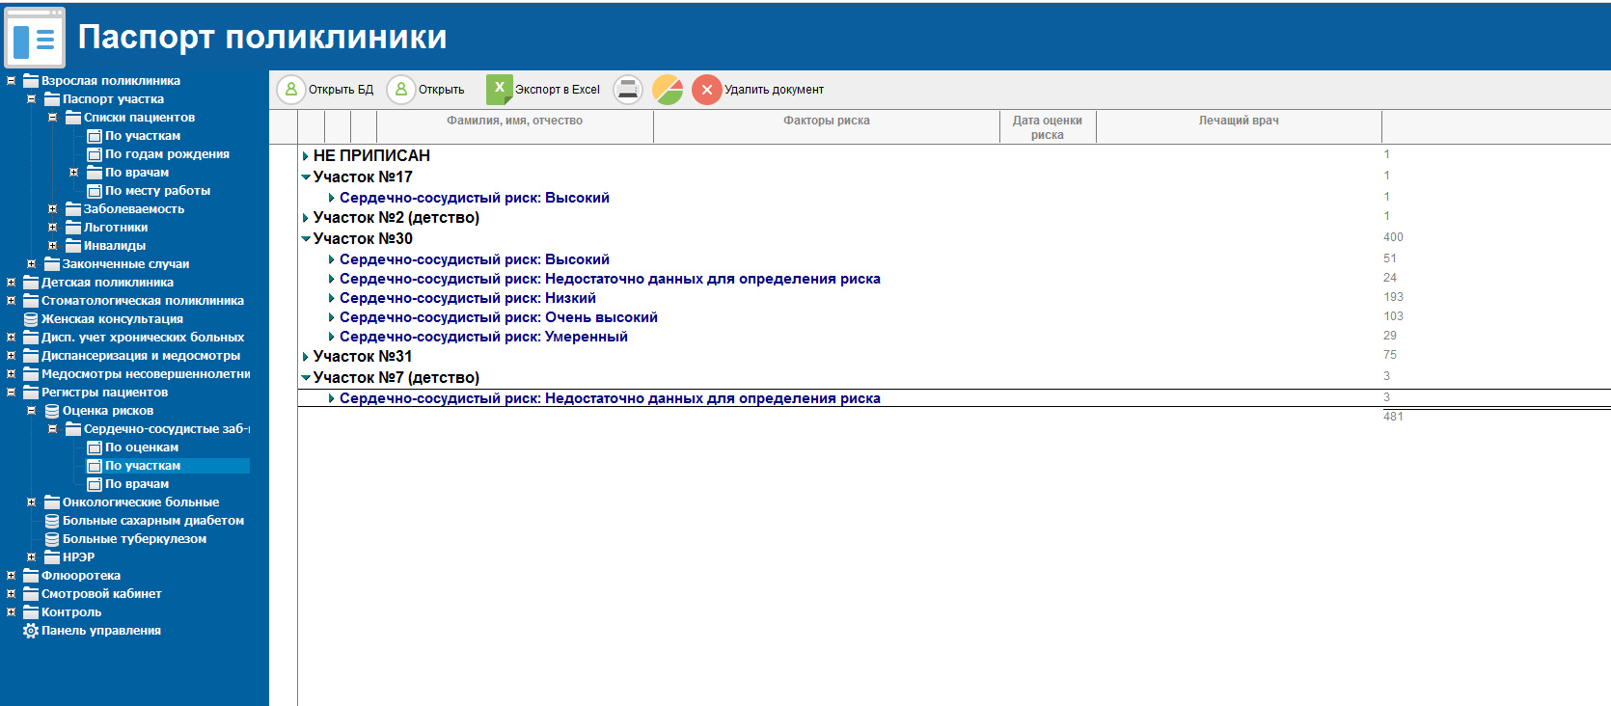Expand the Участок №31 group arrow
This screenshot has height=706, width=1611.
(x=306, y=357)
